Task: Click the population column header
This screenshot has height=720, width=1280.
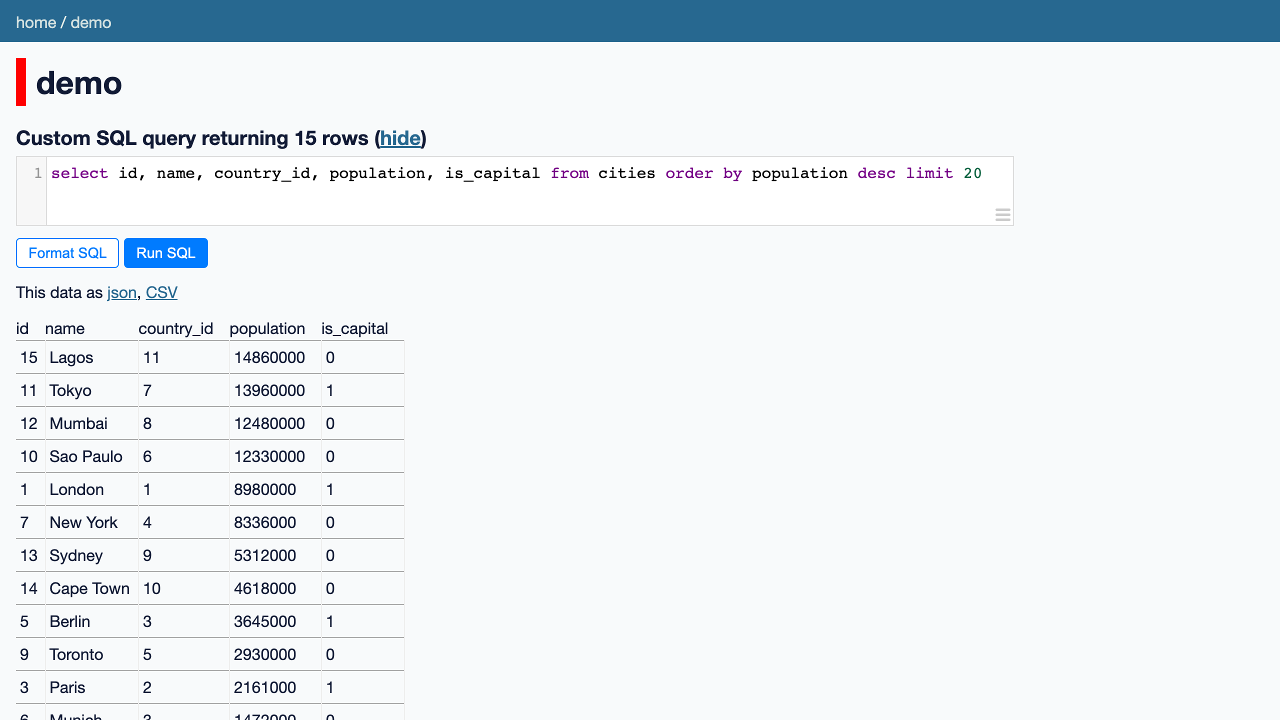Action: (x=267, y=328)
